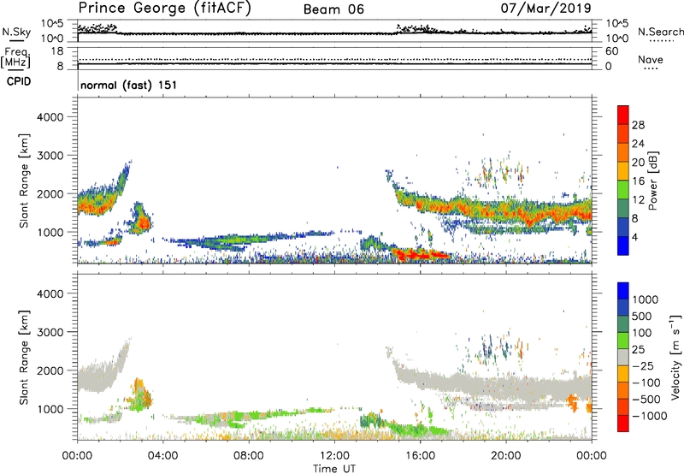Image resolution: width=684 pixels, height=474 pixels.
Task: Click the '04:00' time tick label
Action: (163, 456)
